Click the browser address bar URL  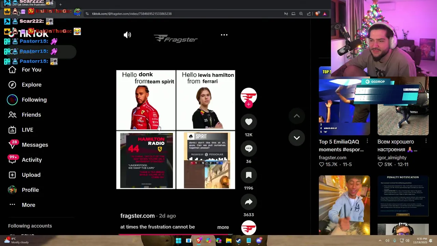[132, 14]
